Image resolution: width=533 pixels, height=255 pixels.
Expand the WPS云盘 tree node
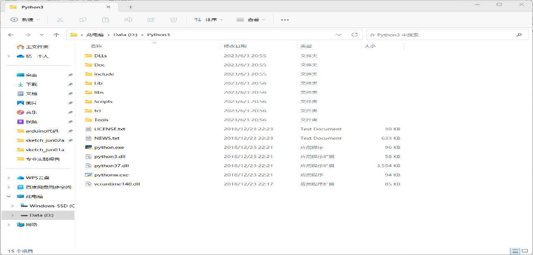point(9,178)
